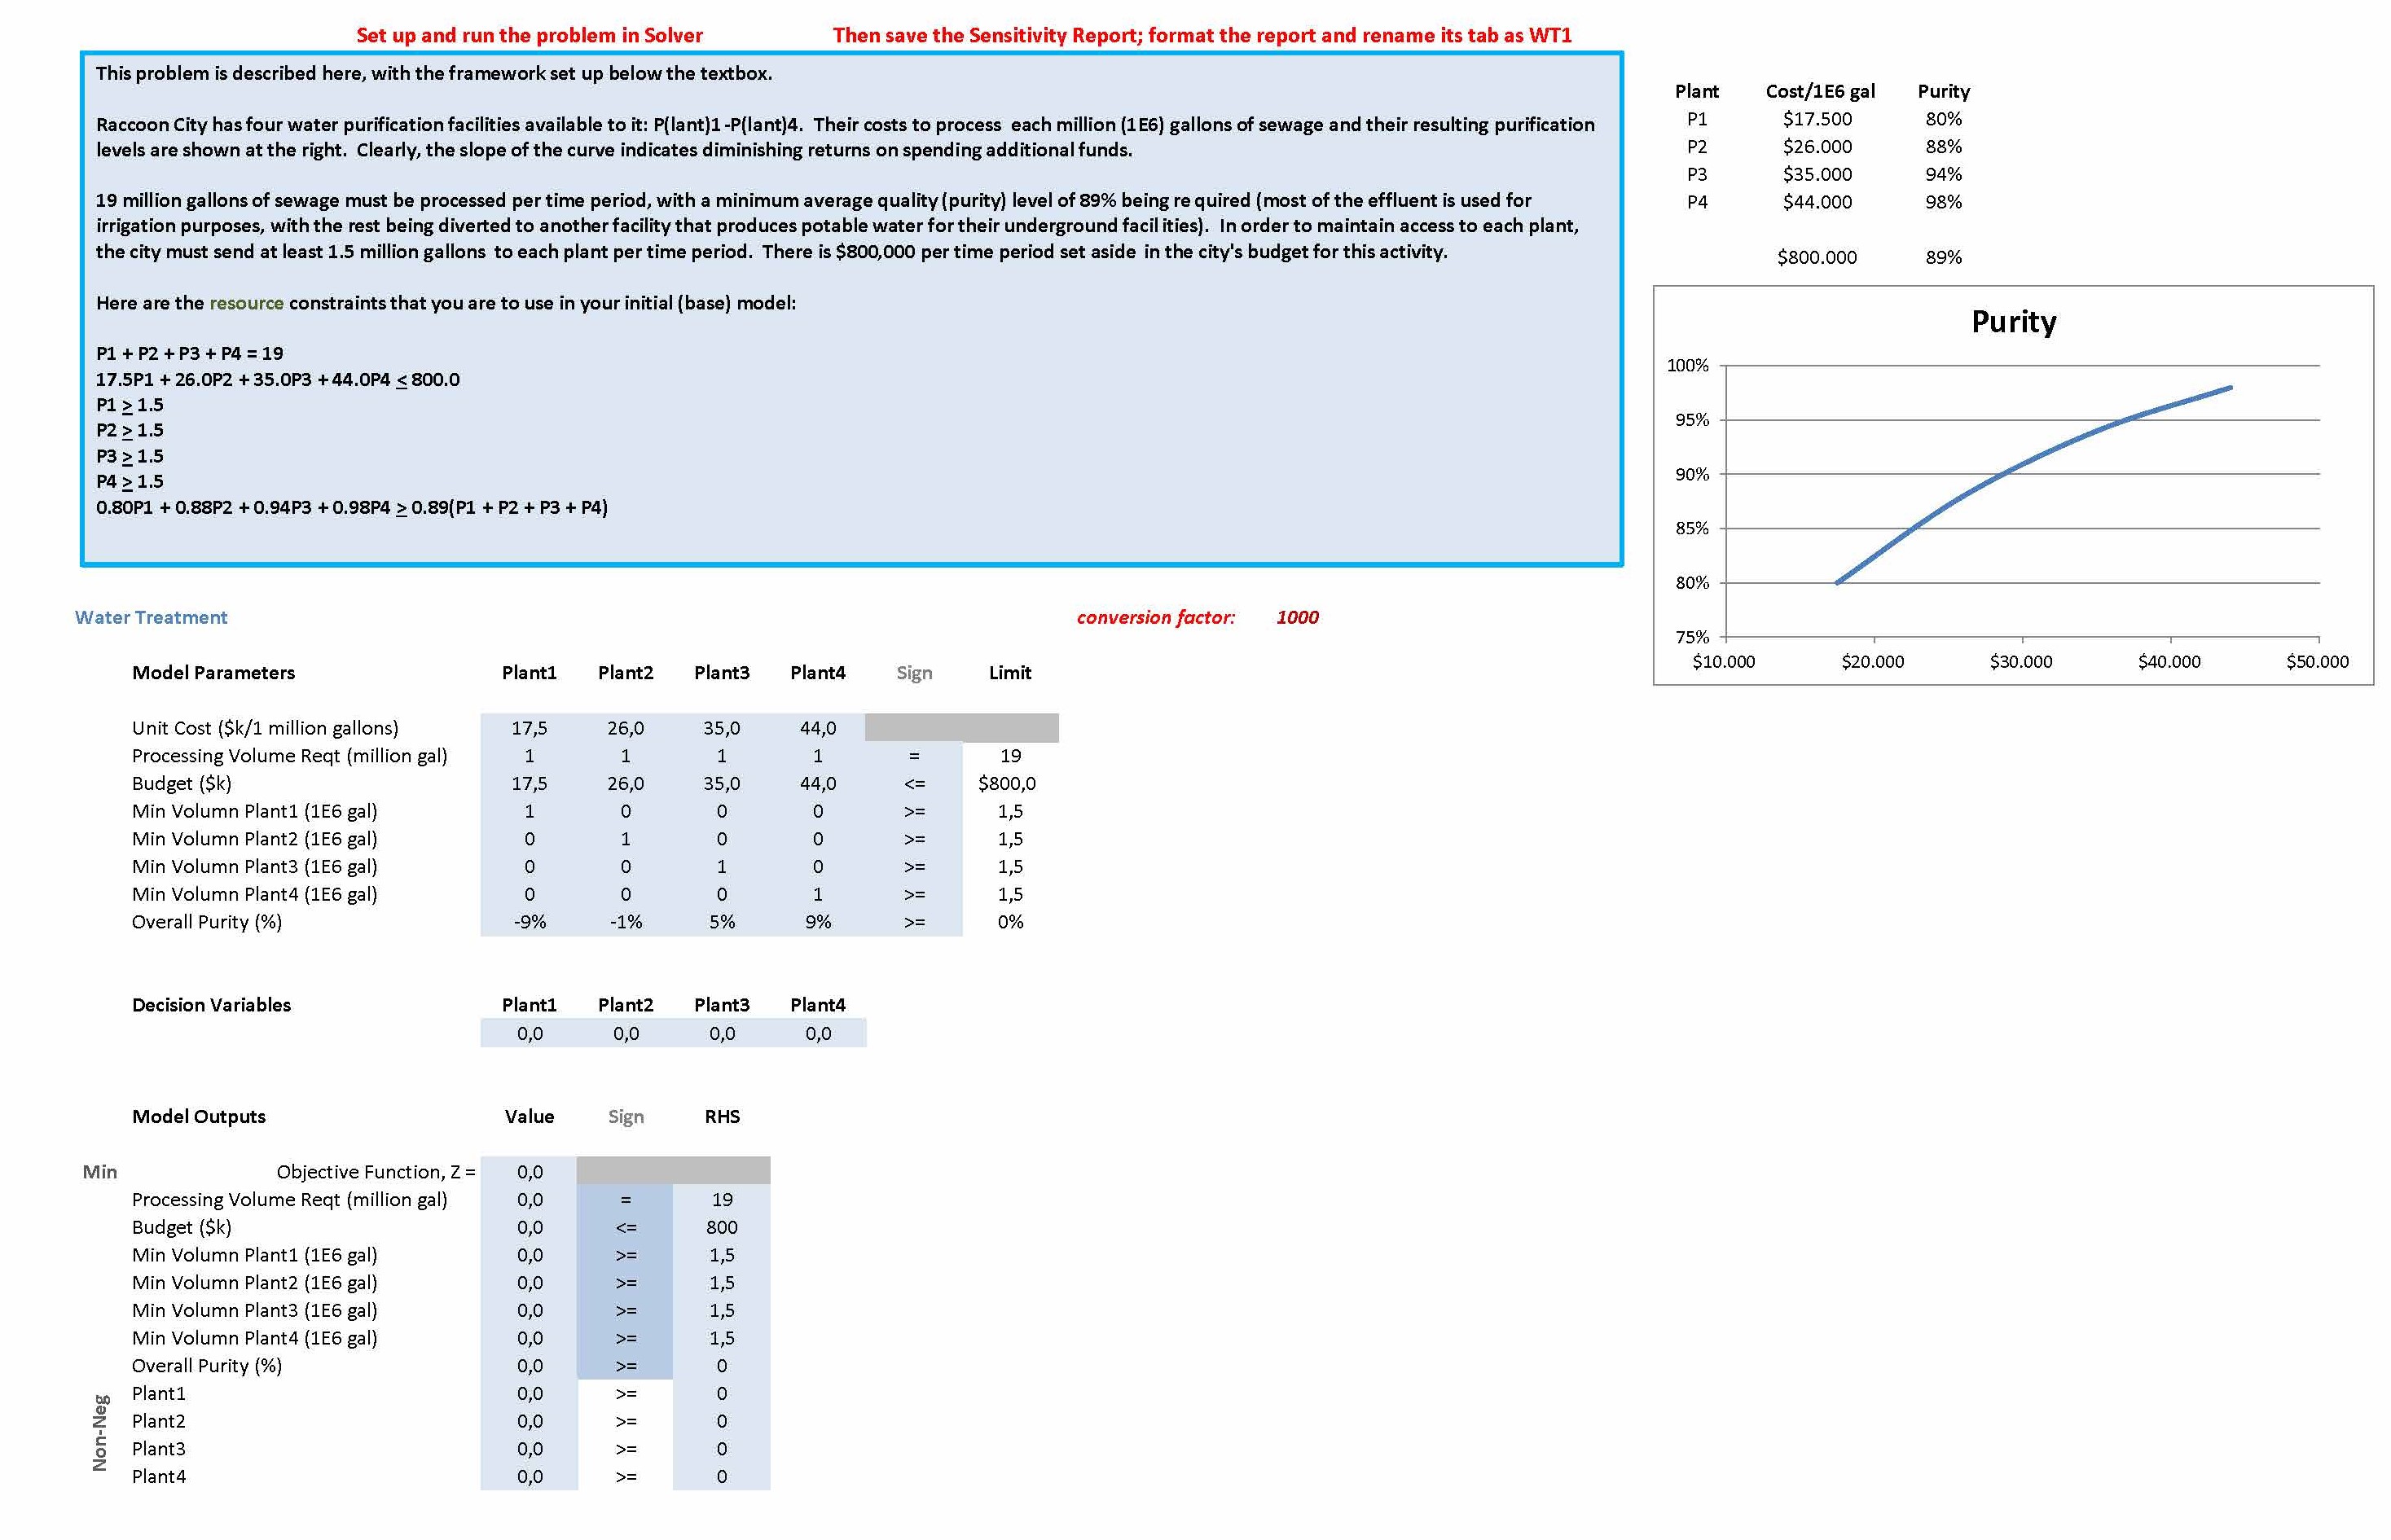This screenshot has width=2391, height=1540.
Task: Click the Overall Purity output RHS cell
Action: (721, 1365)
